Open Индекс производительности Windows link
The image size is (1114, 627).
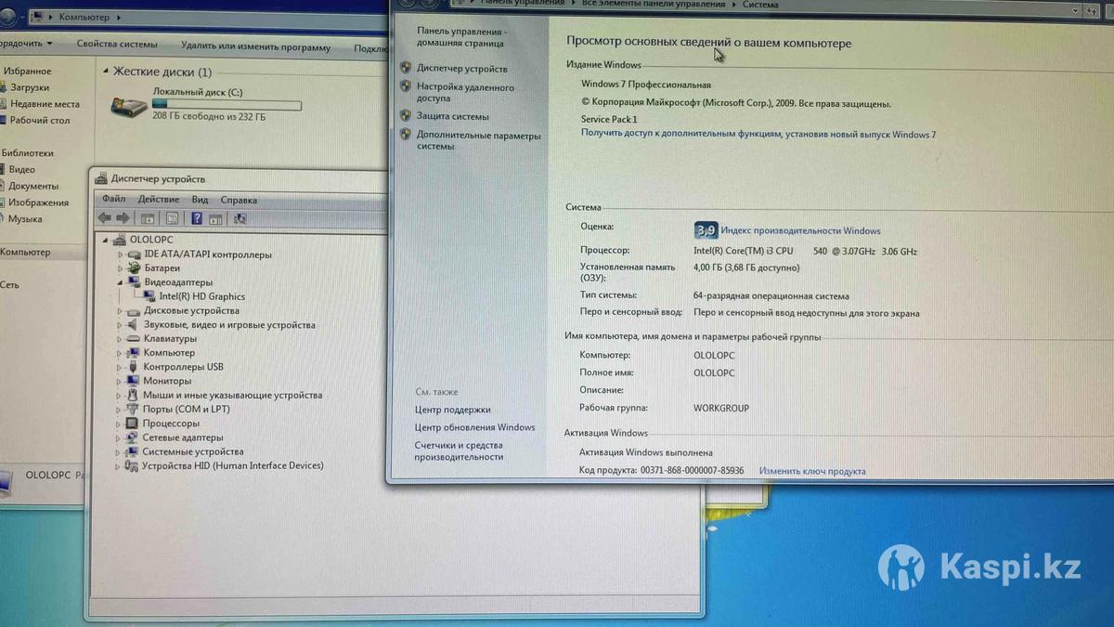point(800,230)
